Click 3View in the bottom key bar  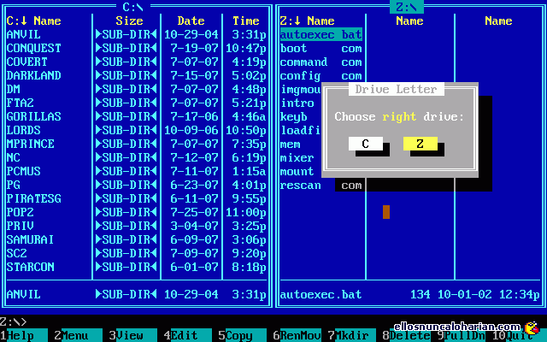click(x=128, y=336)
